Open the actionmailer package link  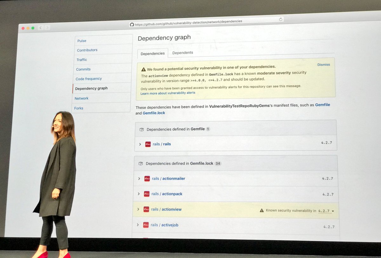tap(168, 179)
